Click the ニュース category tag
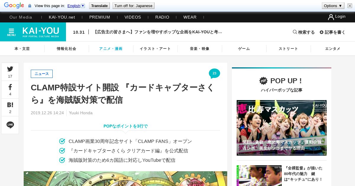Viewport: 355px width, 186px height. click(x=42, y=74)
